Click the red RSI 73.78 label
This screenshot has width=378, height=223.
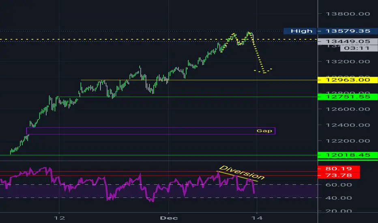click(339, 175)
